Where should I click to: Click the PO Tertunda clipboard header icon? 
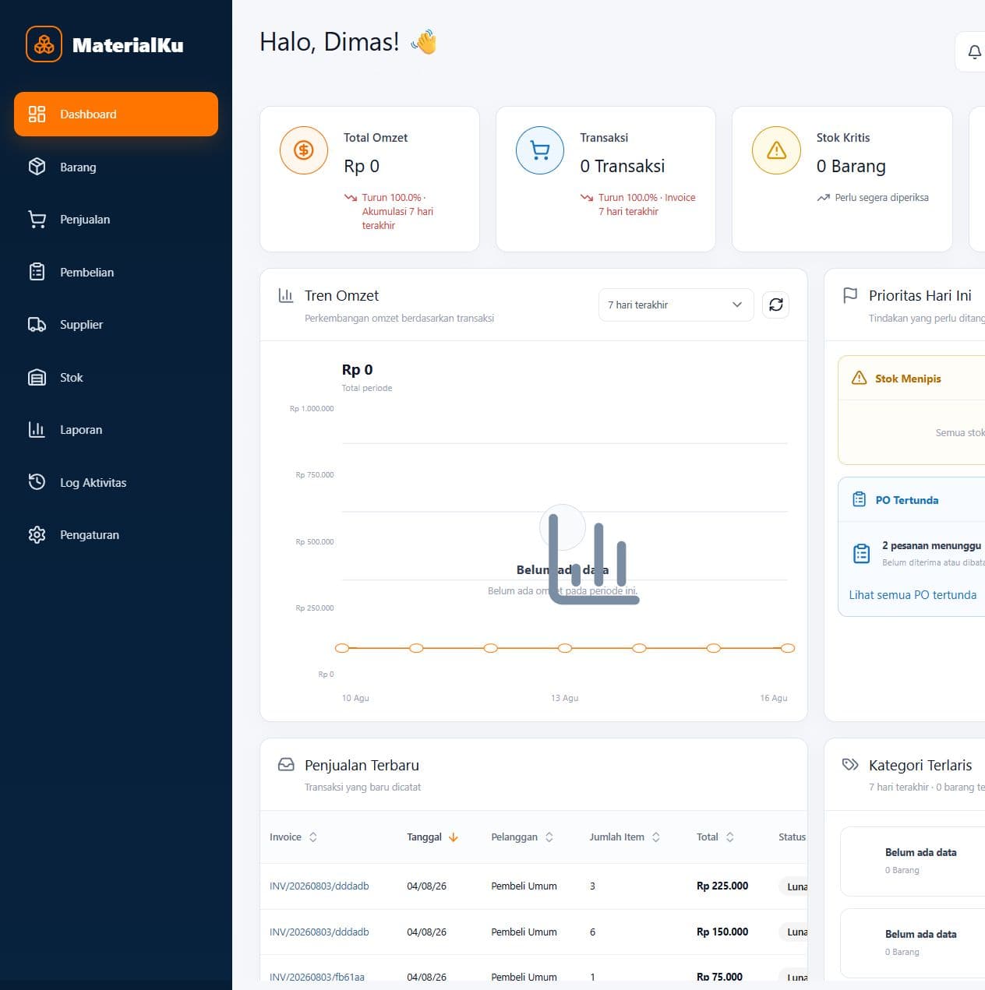tap(859, 499)
